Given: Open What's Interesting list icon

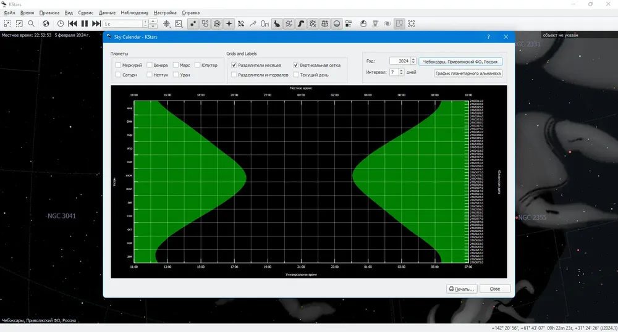Looking at the screenshot, I should (349, 23).
